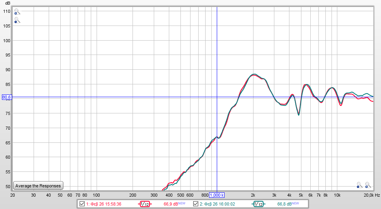
Task: Click the teal 1/12 smoothing trace icon
Action: [259, 204]
